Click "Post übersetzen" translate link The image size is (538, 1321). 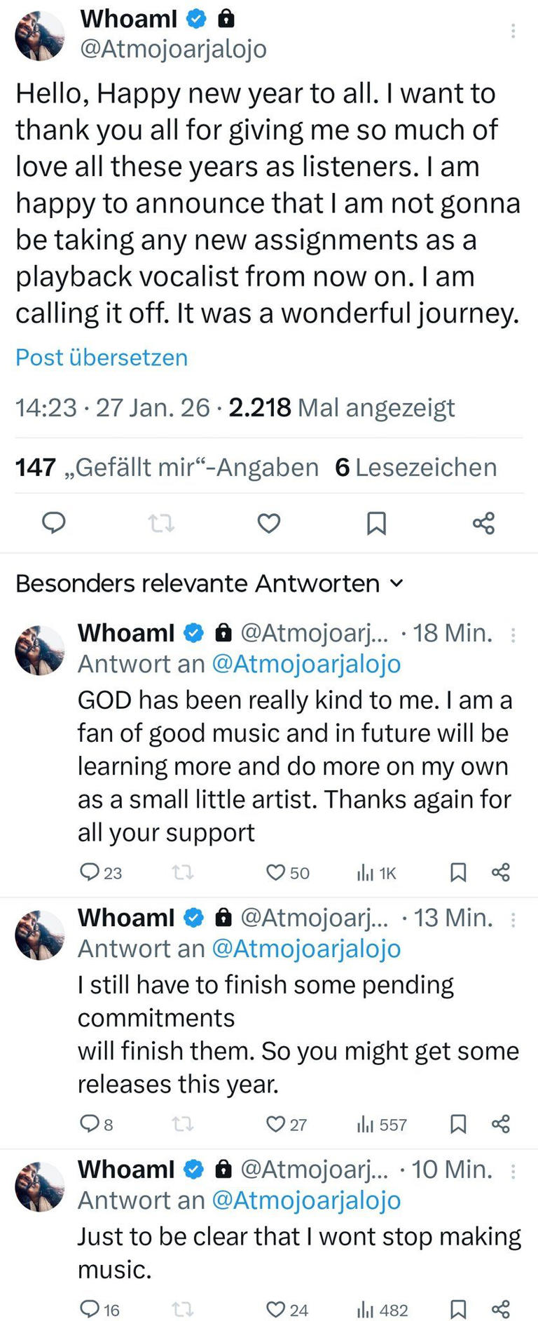[102, 358]
